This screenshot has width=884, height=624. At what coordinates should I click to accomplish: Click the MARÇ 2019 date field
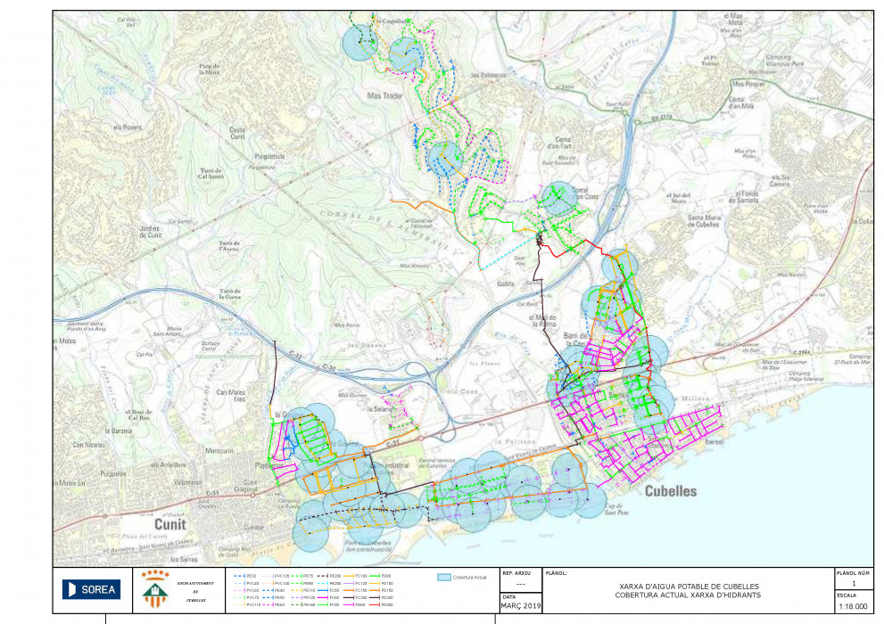point(520,606)
